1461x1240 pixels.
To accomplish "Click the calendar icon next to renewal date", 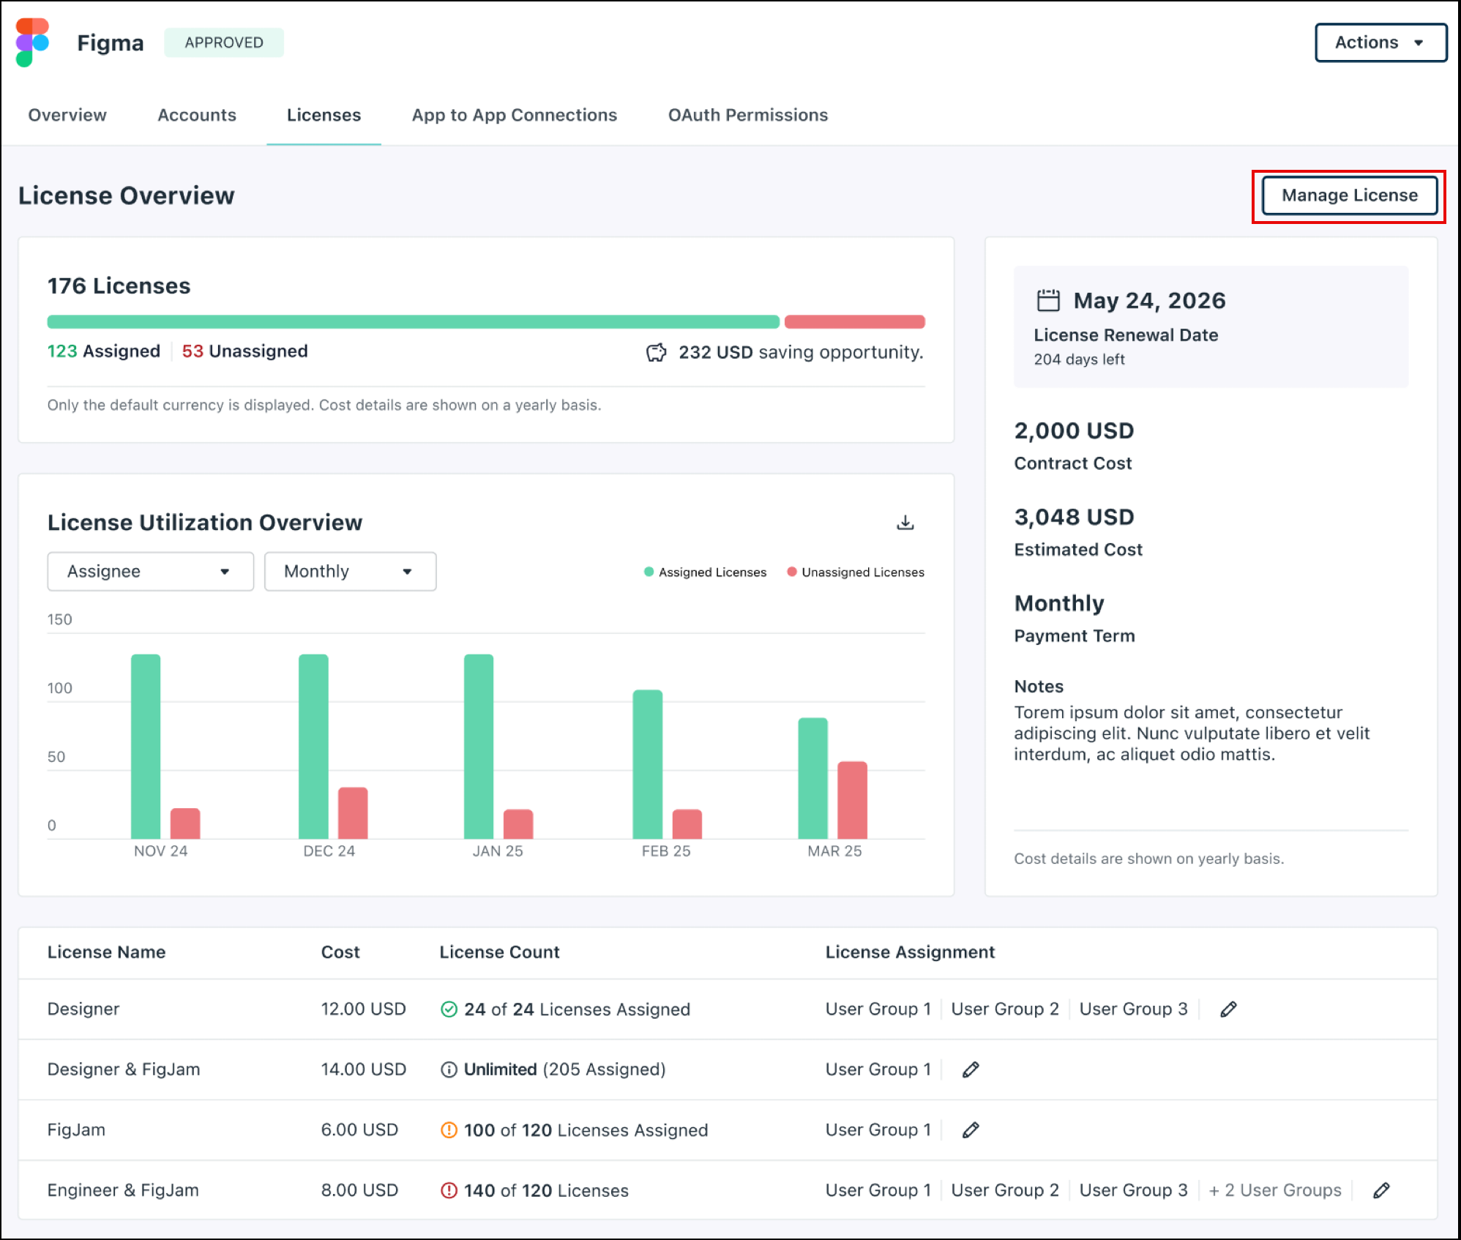I will pos(1048,299).
